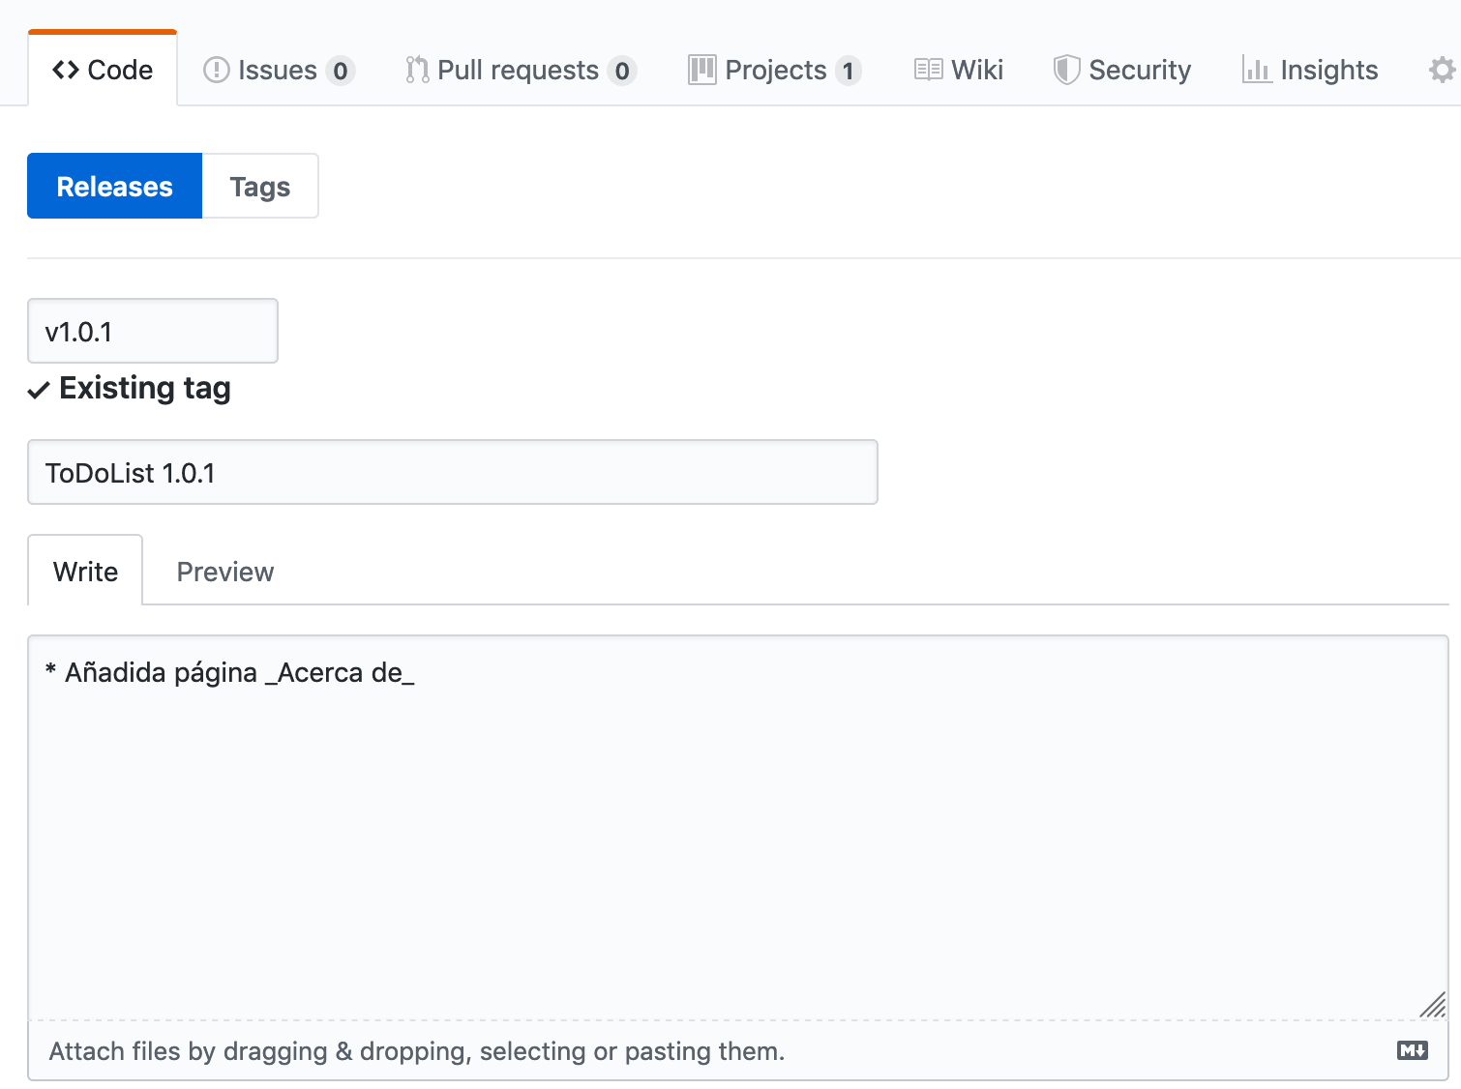View the Insights tab
Image resolution: width=1461 pixels, height=1089 pixels.
[1310, 70]
